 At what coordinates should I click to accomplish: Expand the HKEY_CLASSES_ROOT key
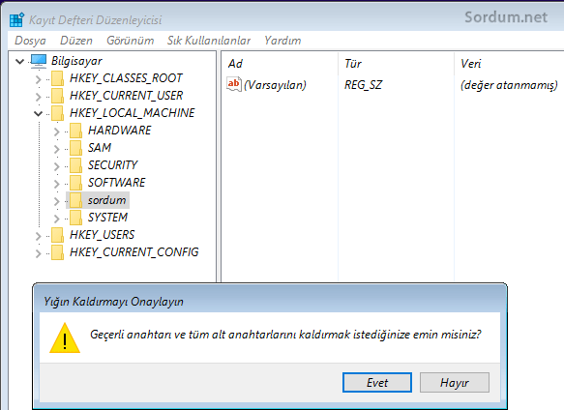point(39,79)
